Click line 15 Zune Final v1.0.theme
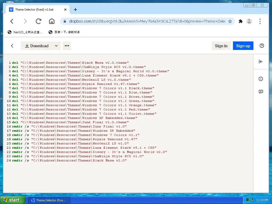 (70, 122)
